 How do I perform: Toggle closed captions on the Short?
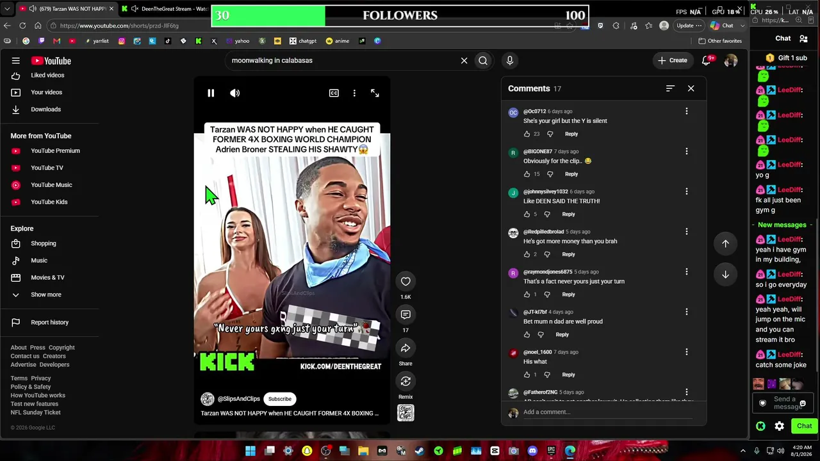334,93
